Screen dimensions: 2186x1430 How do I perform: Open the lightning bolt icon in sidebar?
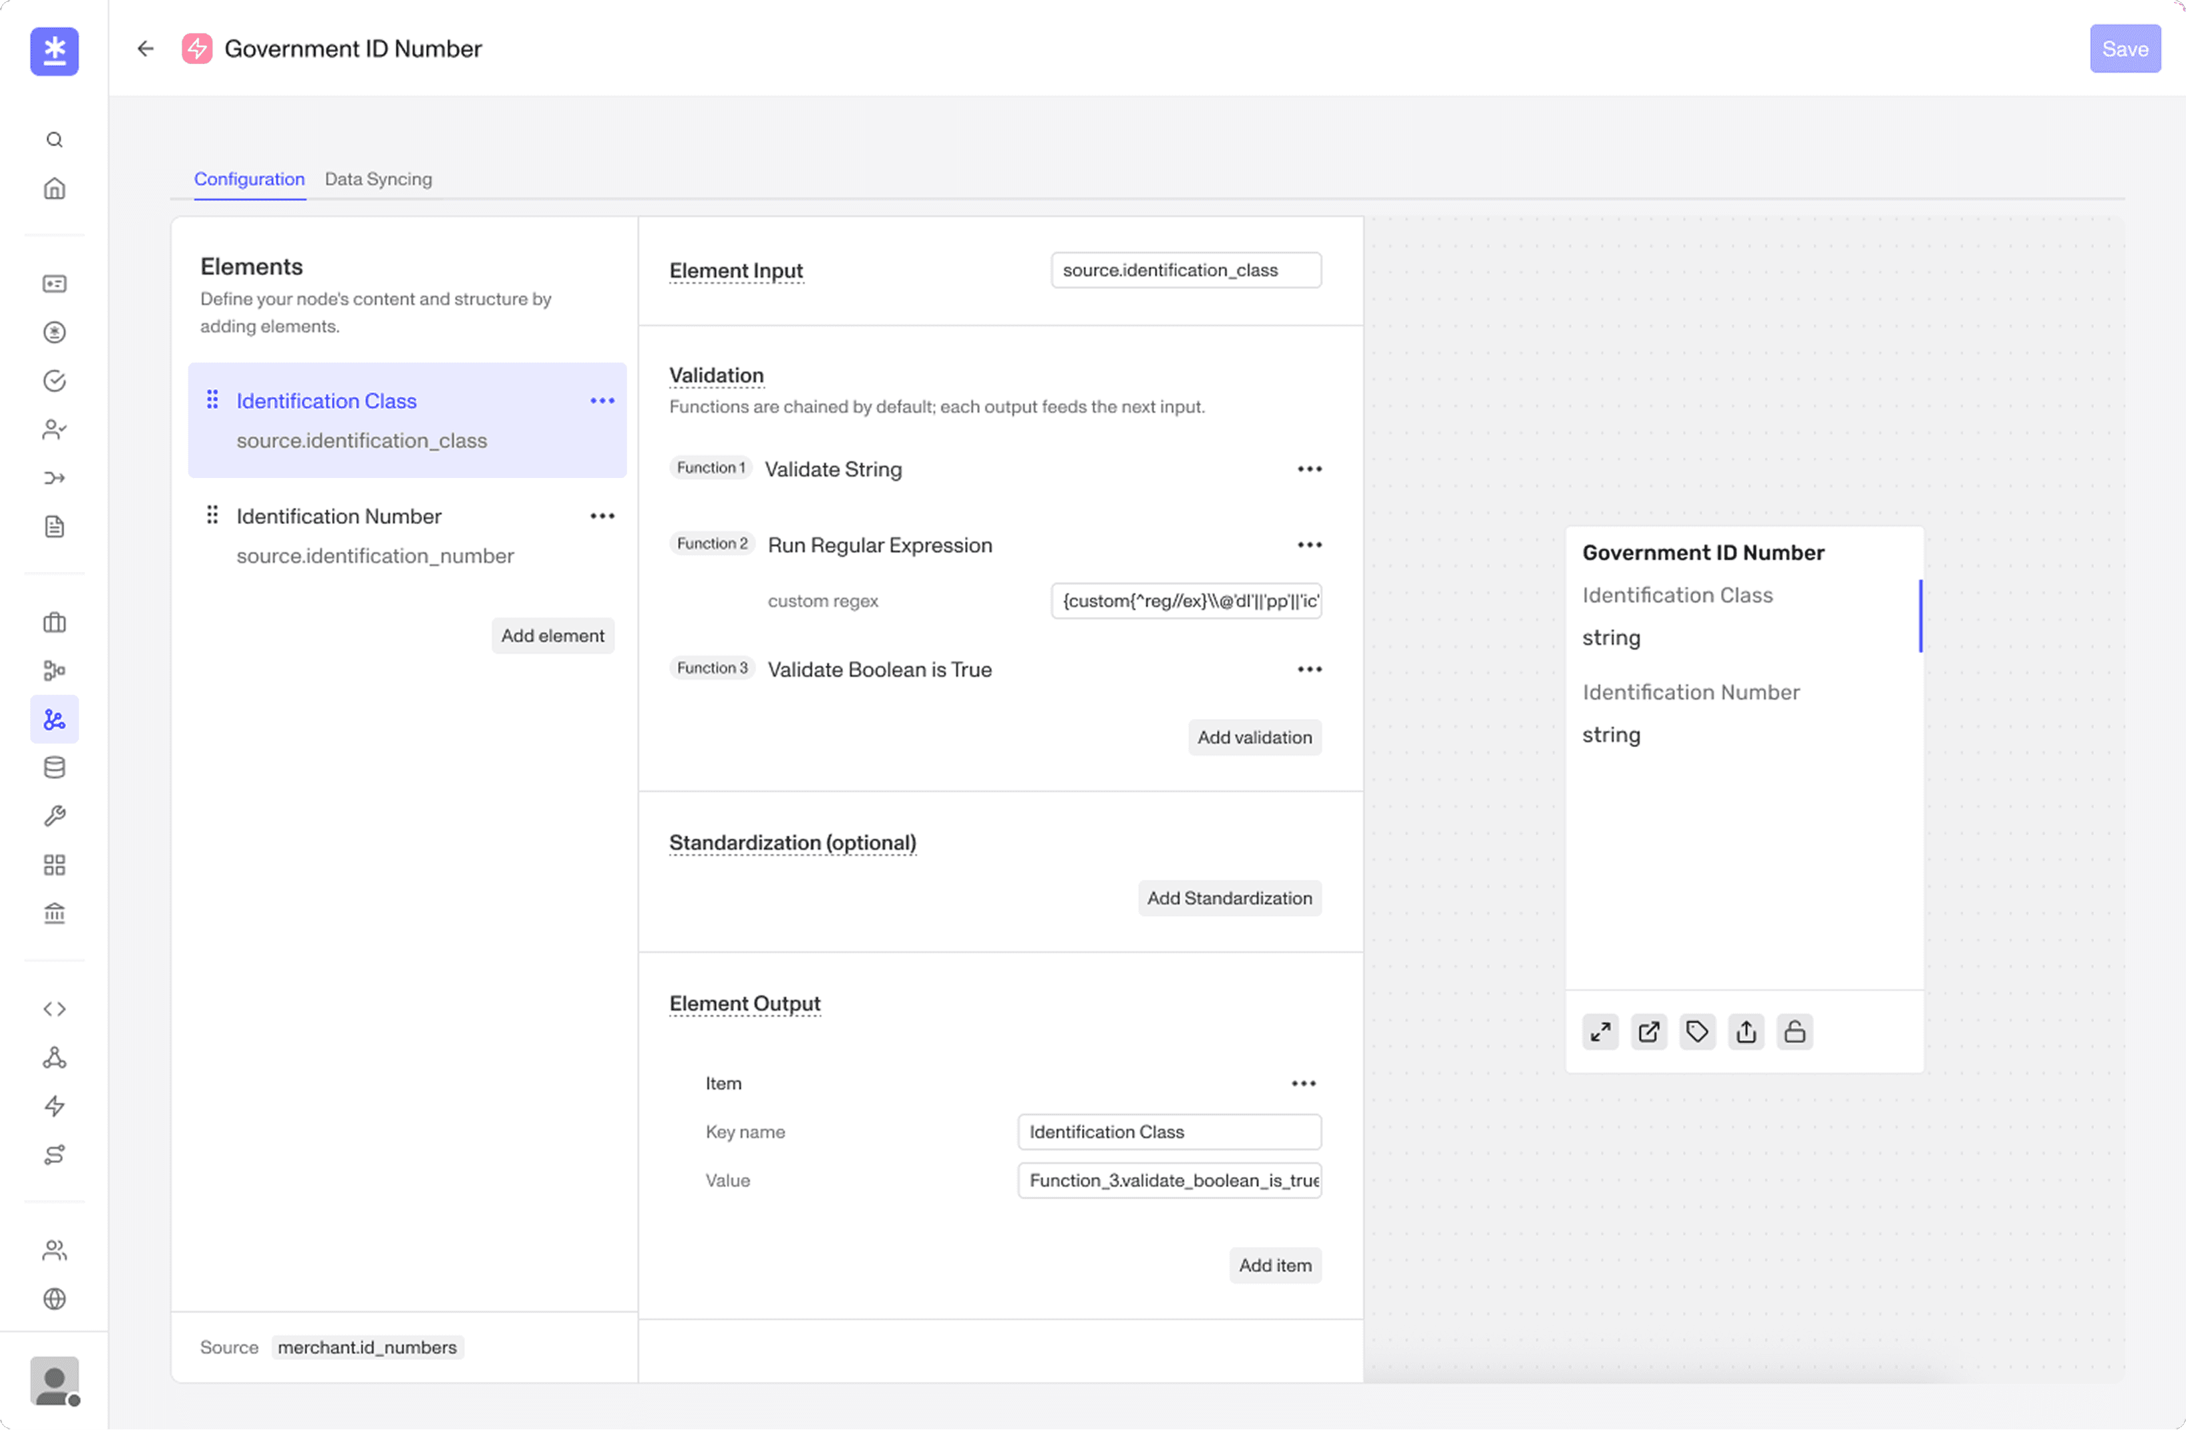tap(54, 1106)
